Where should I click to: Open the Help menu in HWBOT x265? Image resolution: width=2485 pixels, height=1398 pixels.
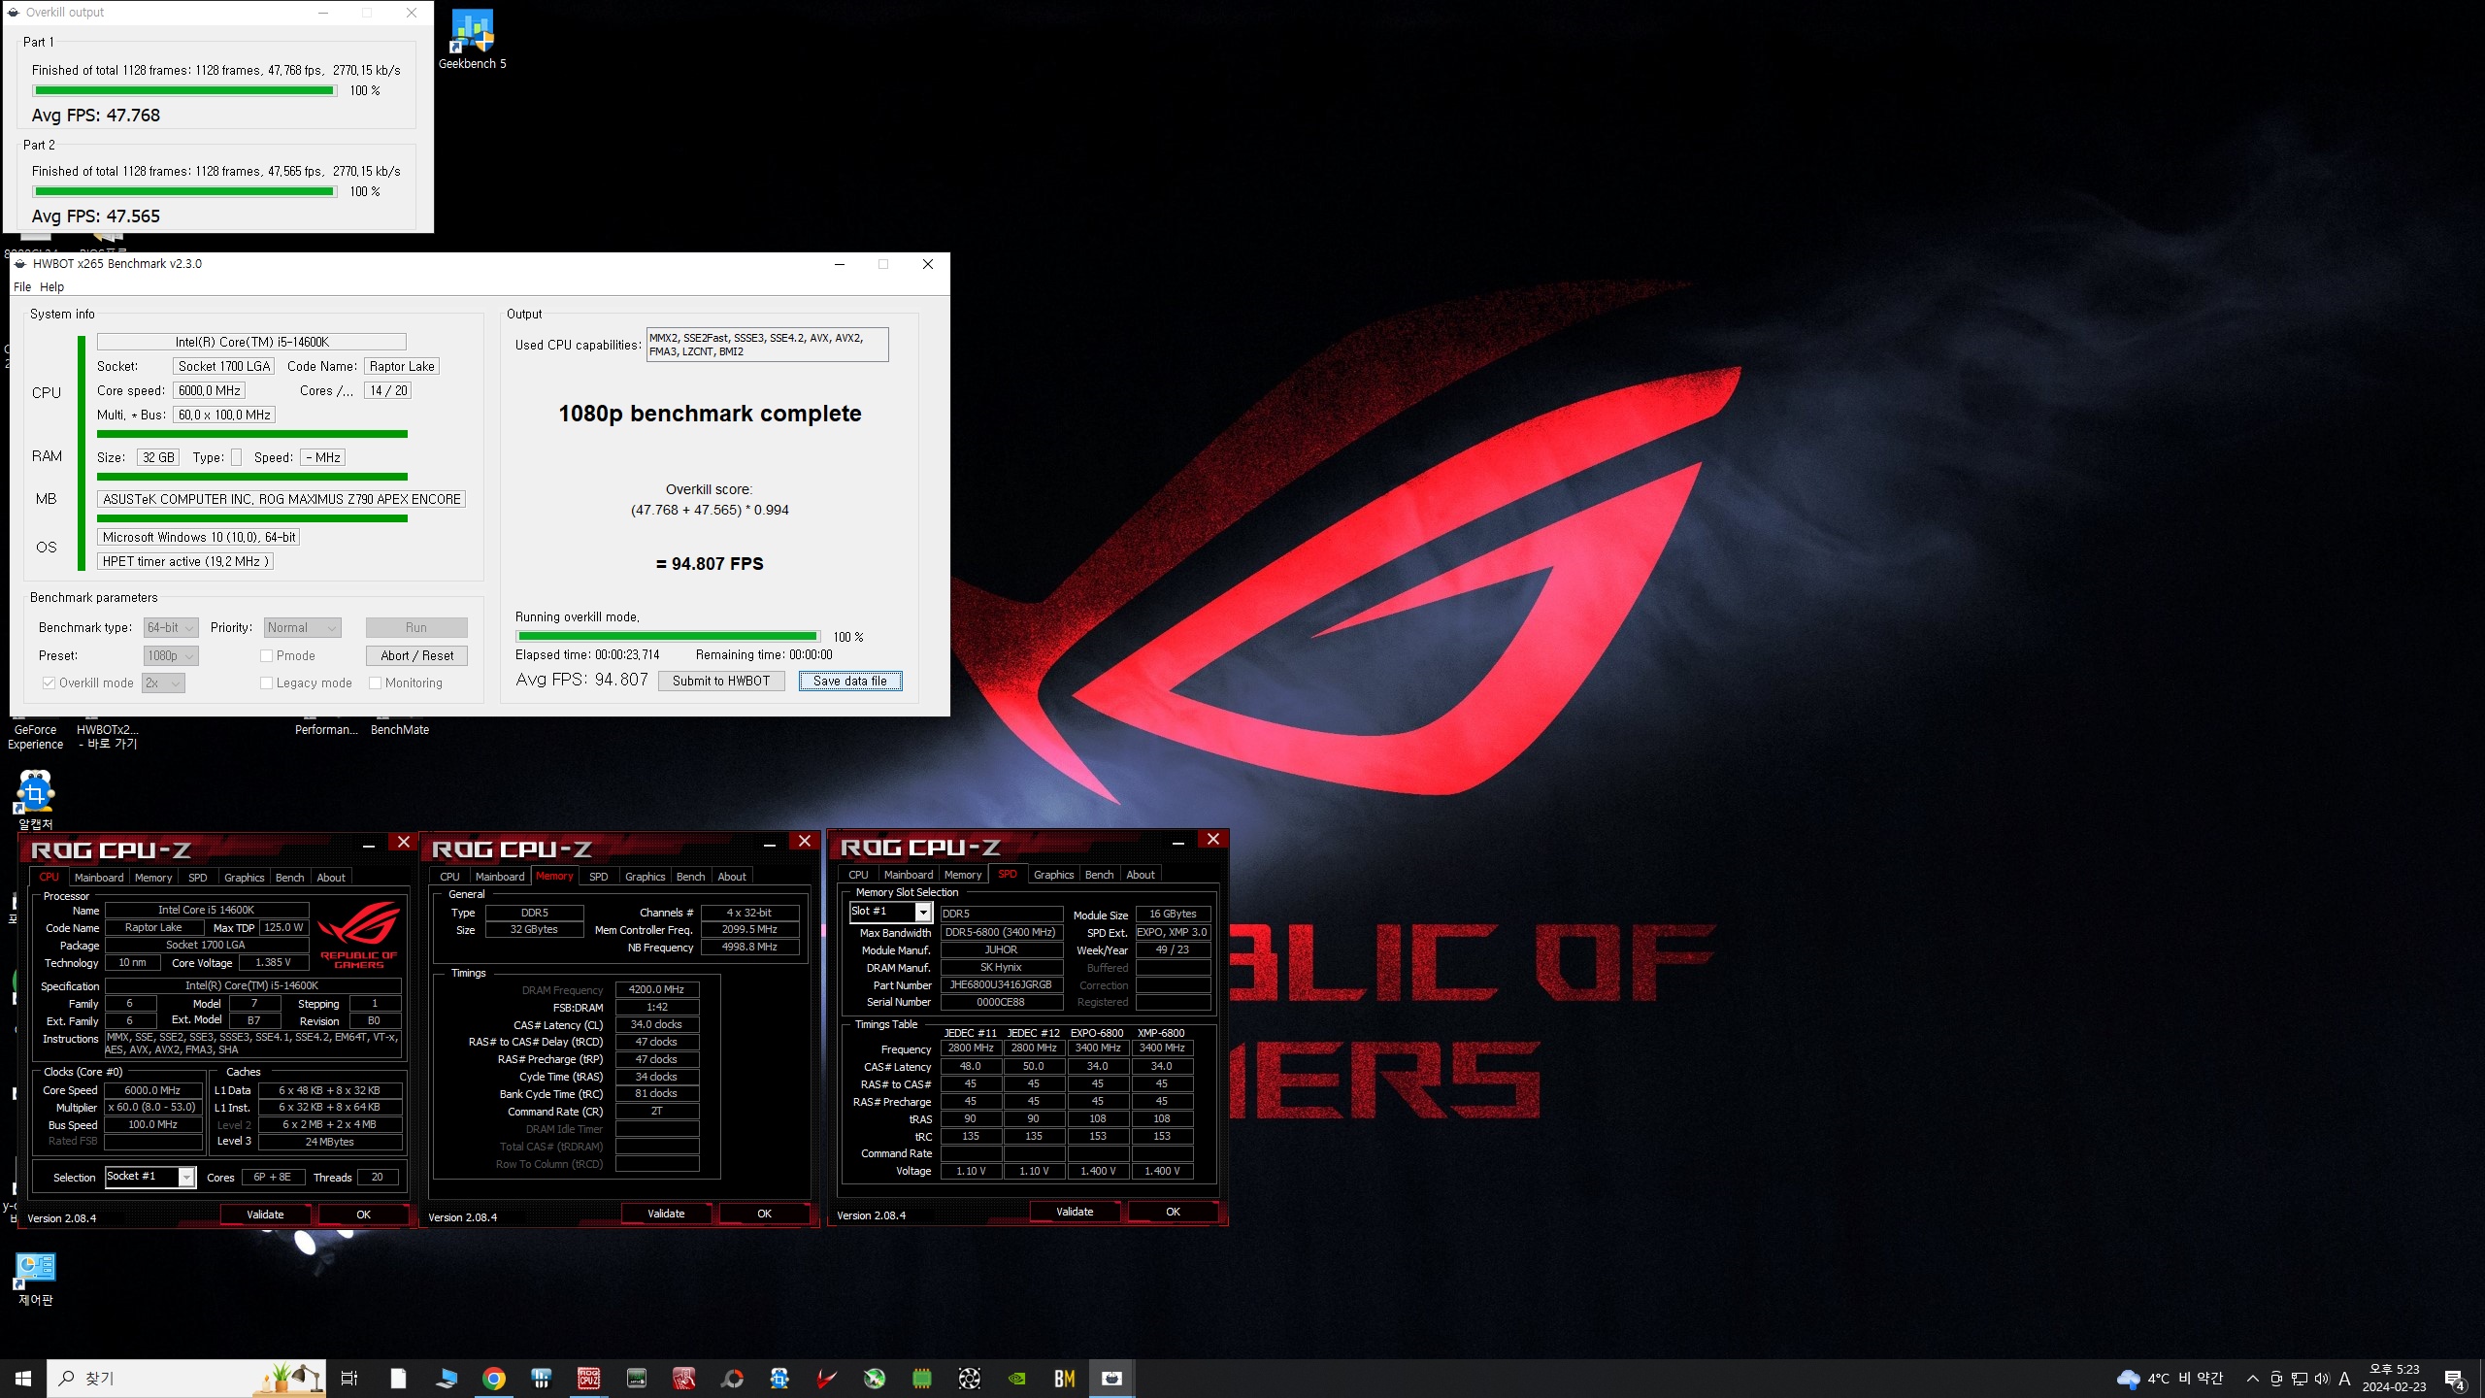coord(51,287)
